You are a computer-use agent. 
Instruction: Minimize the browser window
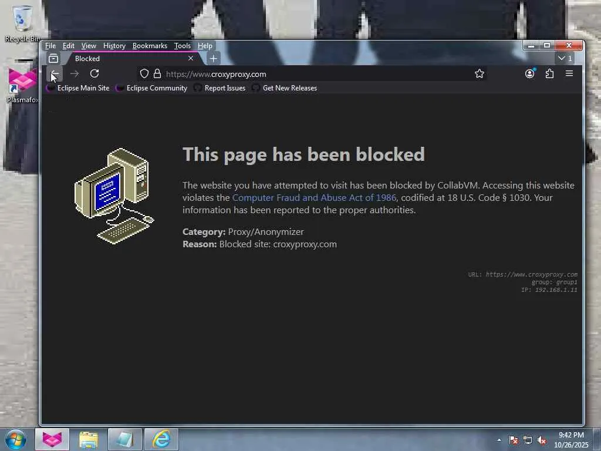click(x=531, y=46)
